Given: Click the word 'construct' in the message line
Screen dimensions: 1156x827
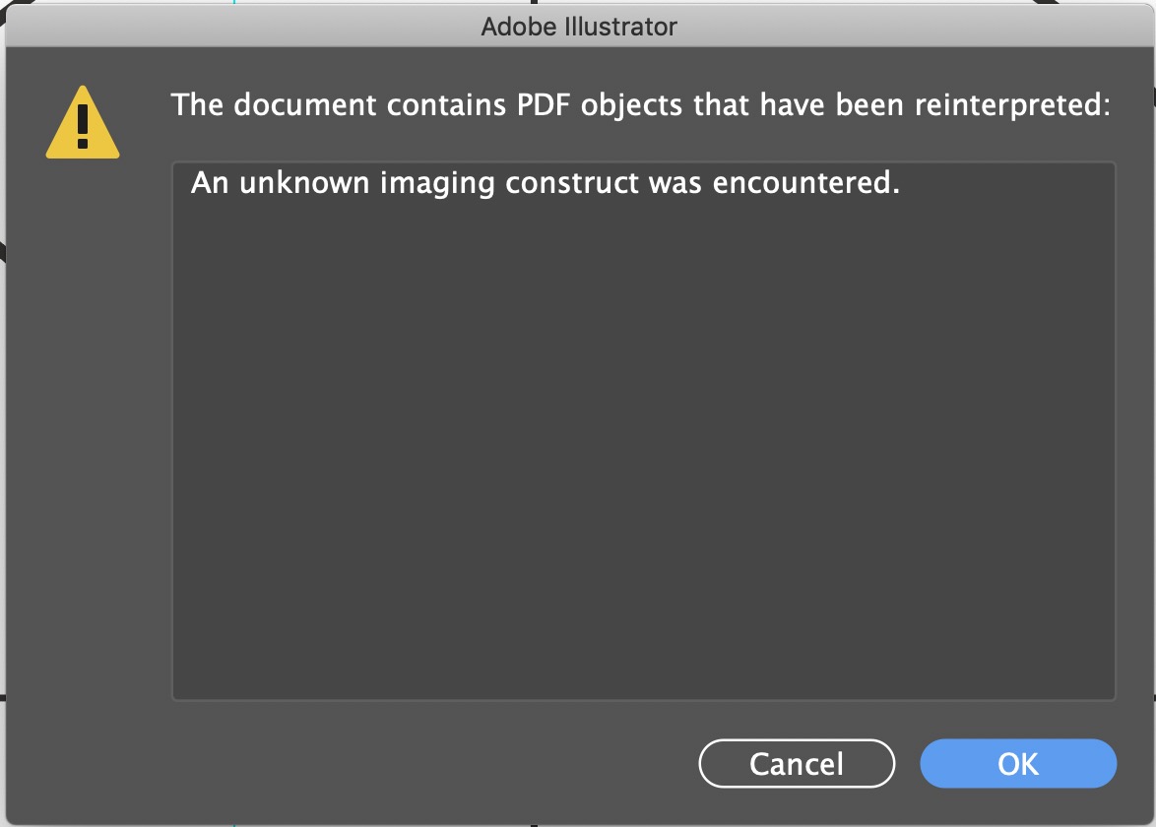Looking at the screenshot, I should tap(572, 183).
